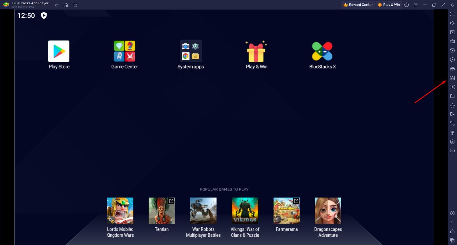The width and height of the screenshot is (457, 245).
Task: Take a screenshot with camera icon
Action: click(452, 87)
